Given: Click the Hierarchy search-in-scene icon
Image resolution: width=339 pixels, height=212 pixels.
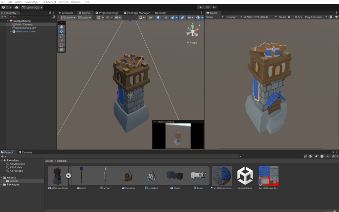Looking at the screenshot, I should (x=54, y=17).
